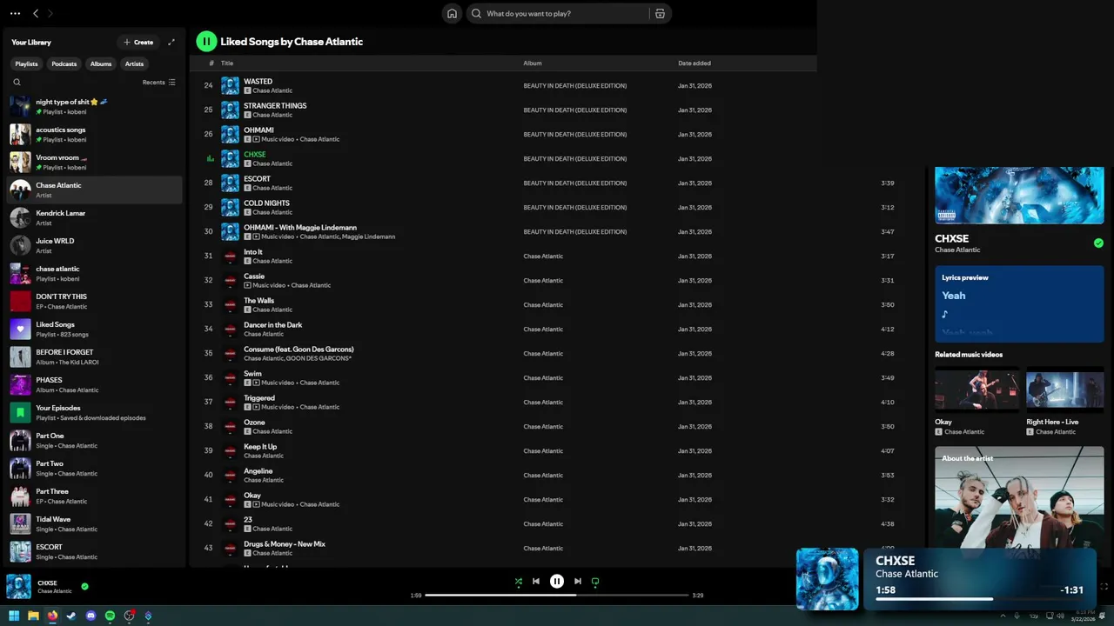Open DON'T TRY THIS EP in library
This screenshot has height=626, width=1114.
click(x=96, y=301)
